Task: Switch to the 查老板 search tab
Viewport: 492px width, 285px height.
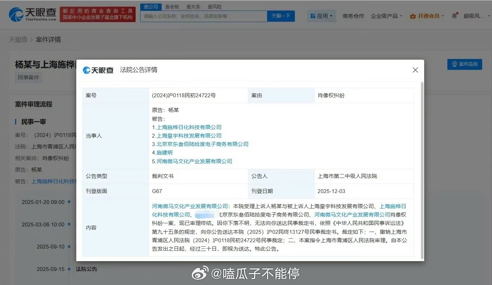Action: (x=171, y=6)
